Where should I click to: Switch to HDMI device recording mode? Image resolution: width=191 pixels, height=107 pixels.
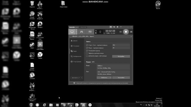click(90, 32)
